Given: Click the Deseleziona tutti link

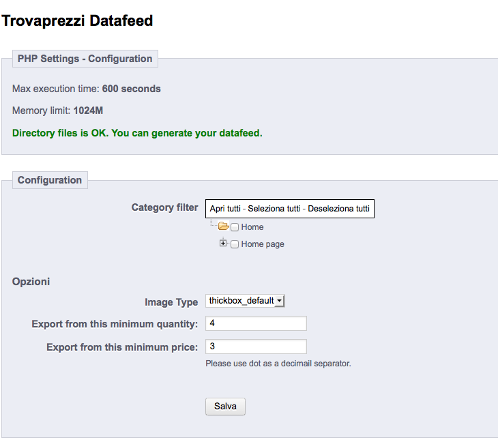Looking at the screenshot, I should (x=338, y=209).
